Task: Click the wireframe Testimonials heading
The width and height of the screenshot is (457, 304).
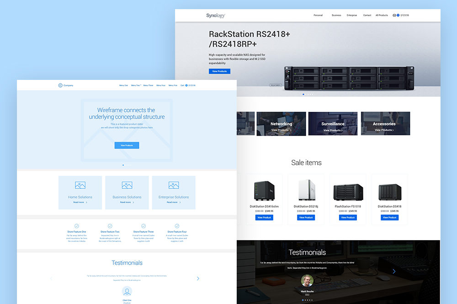Action: click(127, 263)
